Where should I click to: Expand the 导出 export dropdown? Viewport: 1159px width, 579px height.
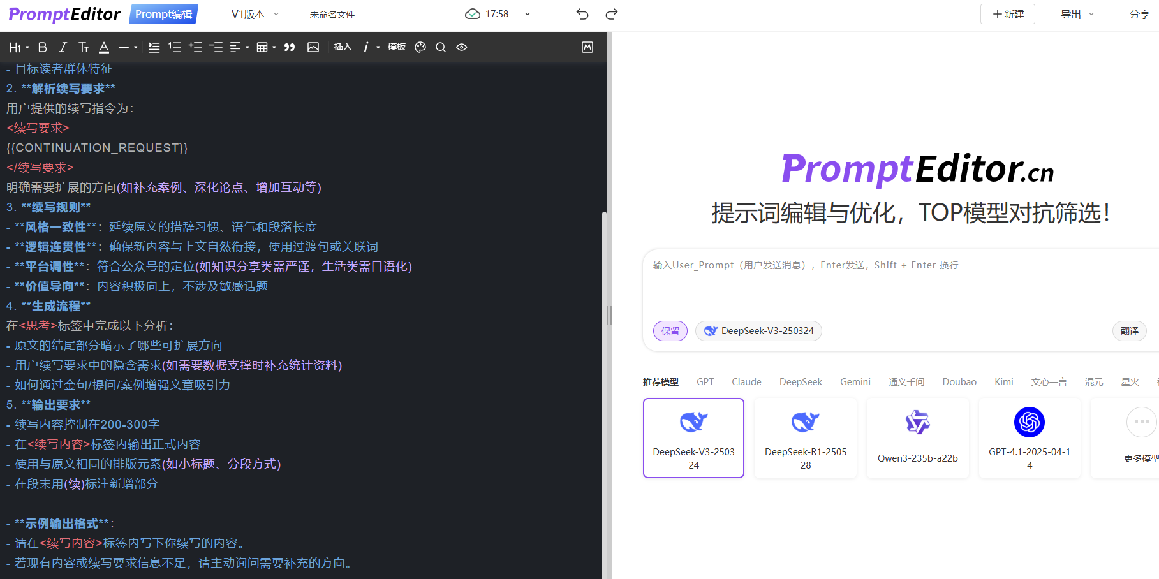pos(1076,13)
